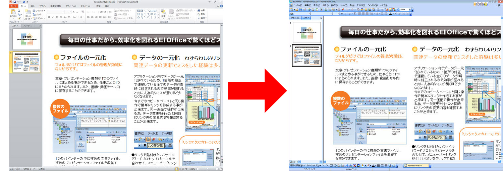Viewport: 503px width, 171px height.
Task: Click Save icon in Microsoft PowerPoint title bar
Action: tap(15, 2)
